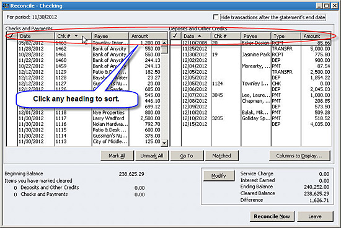Click scroll down arrow in Checks list
Image resolution: width=341 pixels, height=228 pixels.
[165, 143]
